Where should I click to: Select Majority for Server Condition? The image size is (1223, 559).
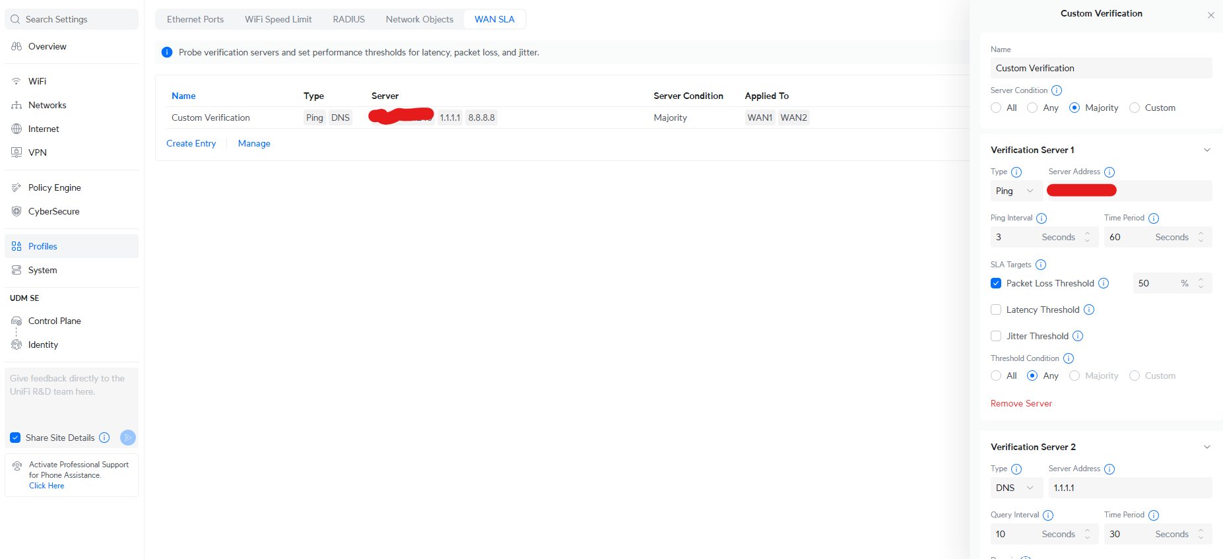(1074, 108)
